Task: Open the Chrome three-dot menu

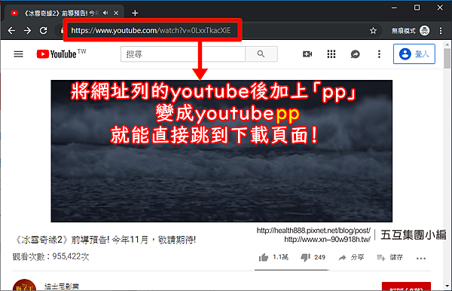Action: click(441, 31)
